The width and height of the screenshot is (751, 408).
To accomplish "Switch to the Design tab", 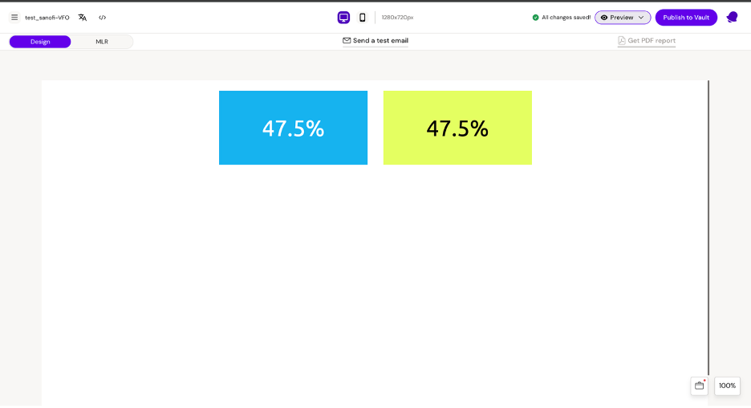I will point(40,42).
